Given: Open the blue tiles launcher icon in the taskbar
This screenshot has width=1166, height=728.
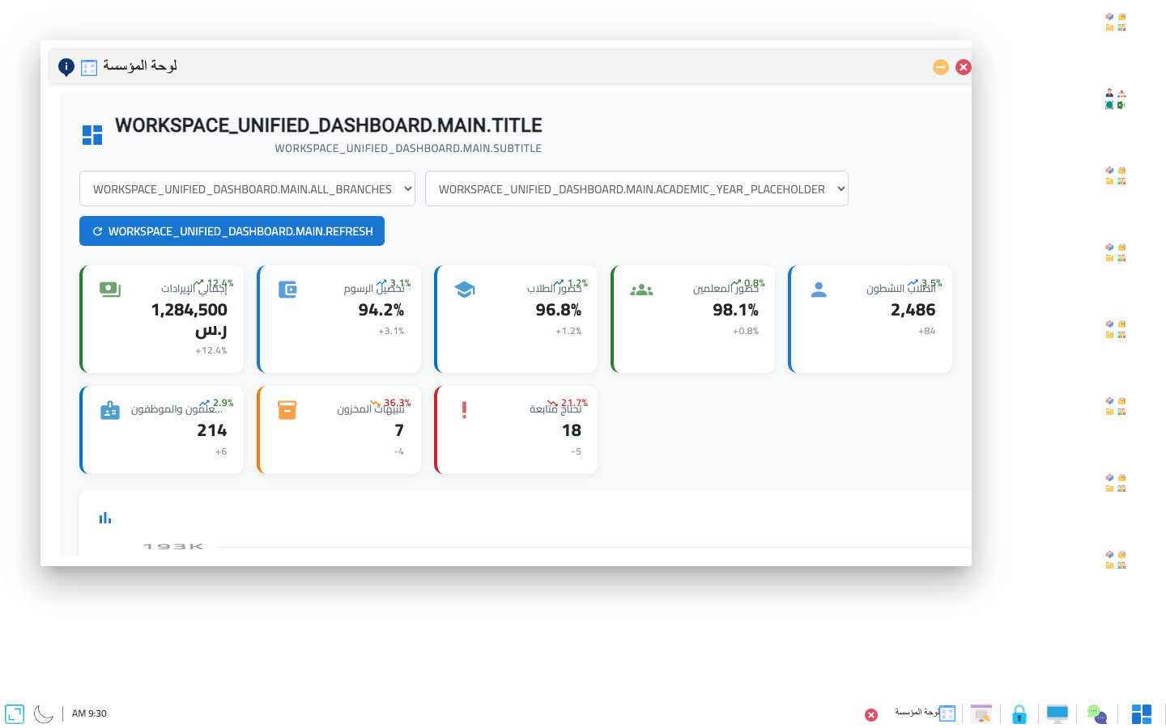Looking at the screenshot, I should tap(1142, 714).
